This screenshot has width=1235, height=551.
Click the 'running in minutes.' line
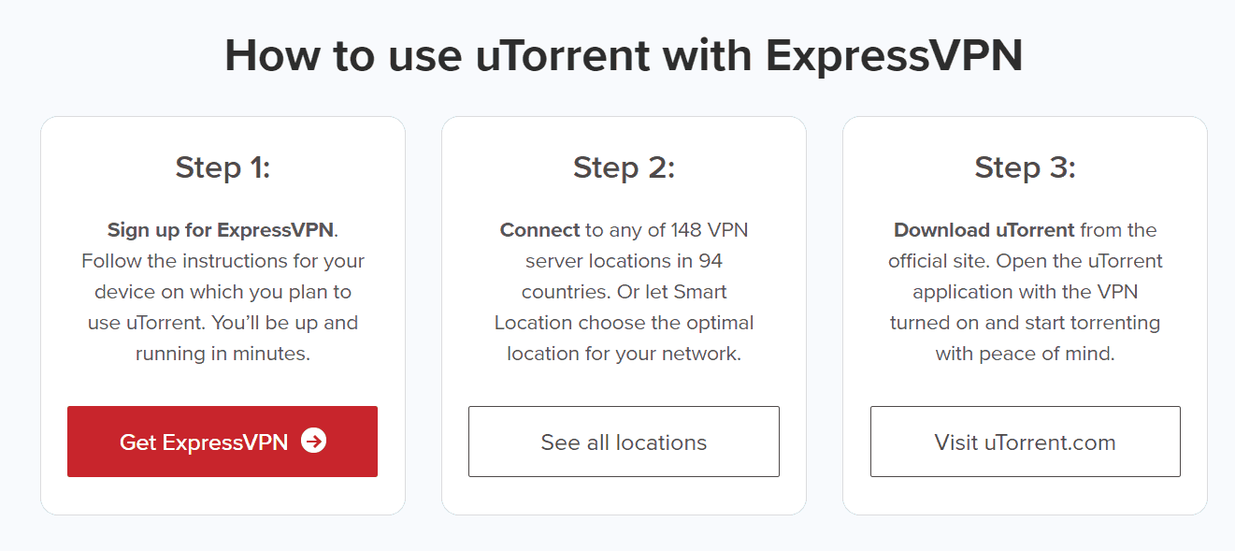tap(223, 354)
